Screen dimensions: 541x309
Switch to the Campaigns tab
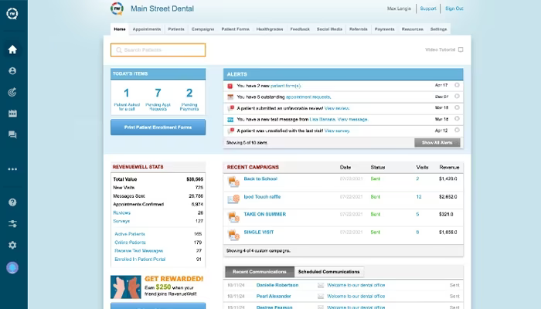coord(202,29)
